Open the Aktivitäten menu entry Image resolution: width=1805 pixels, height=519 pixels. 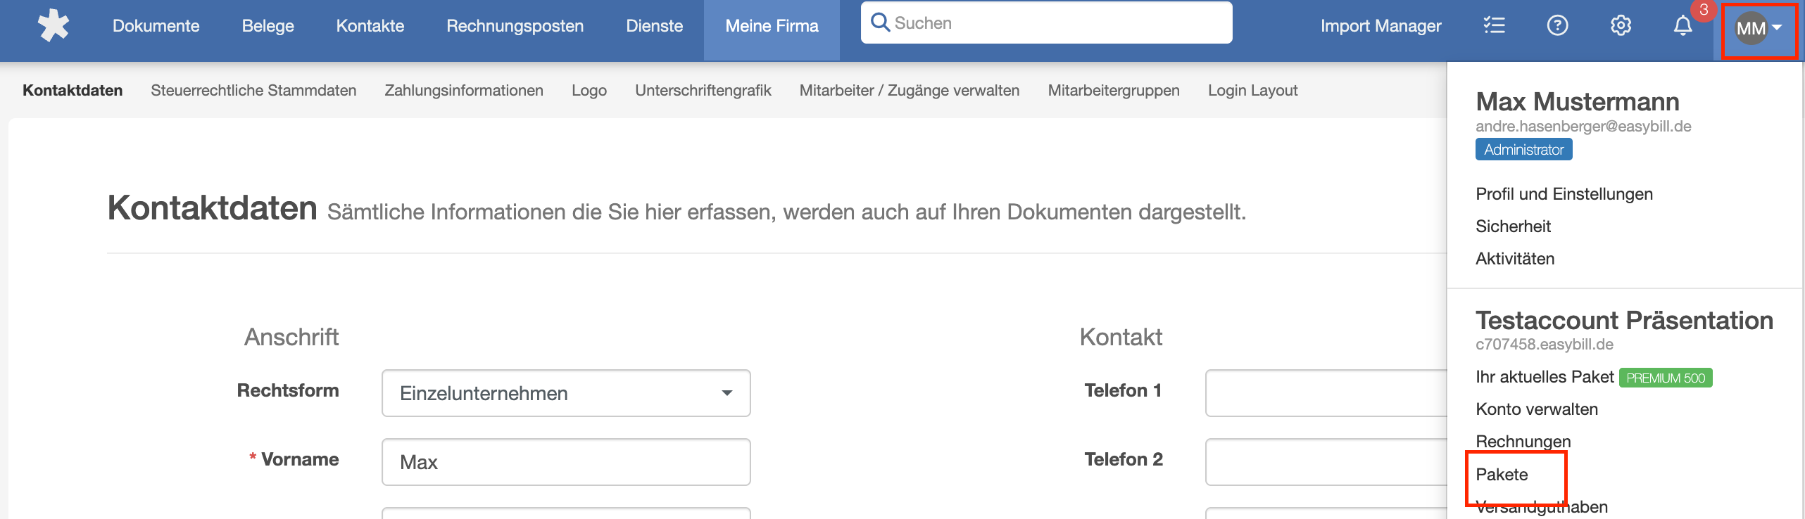point(1515,259)
